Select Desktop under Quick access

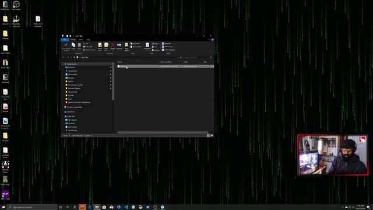coord(71,68)
